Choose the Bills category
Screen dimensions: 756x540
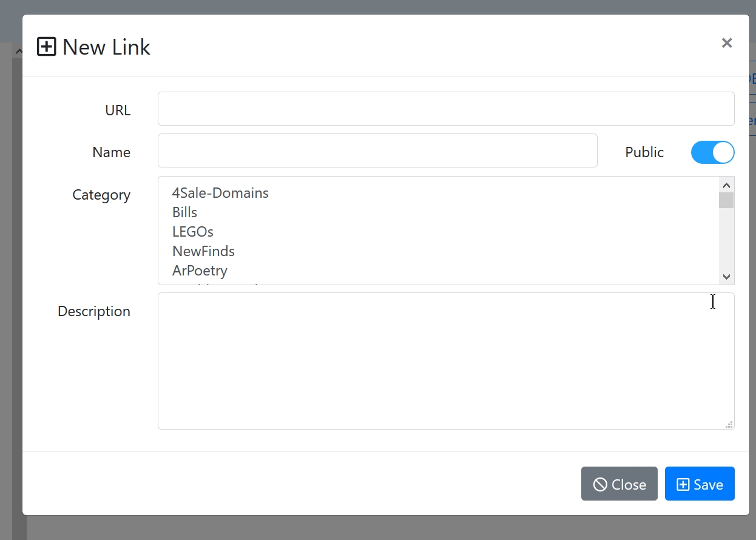coord(185,212)
